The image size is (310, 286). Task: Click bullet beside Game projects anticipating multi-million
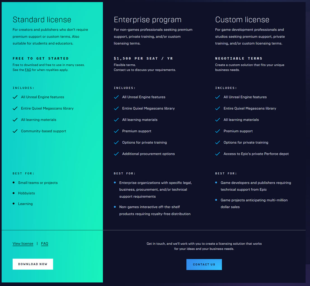(x=216, y=200)
